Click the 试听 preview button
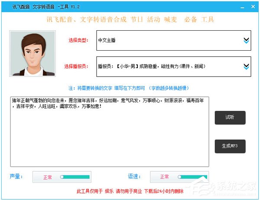The image size is (260, 200). point(230,117)
